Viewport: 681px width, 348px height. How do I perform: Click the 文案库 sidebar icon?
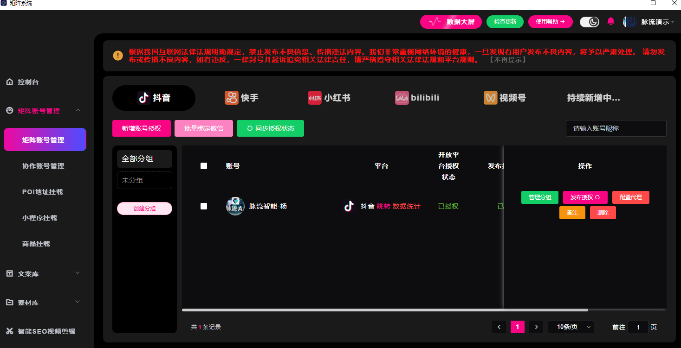click(x=10, y=274)
